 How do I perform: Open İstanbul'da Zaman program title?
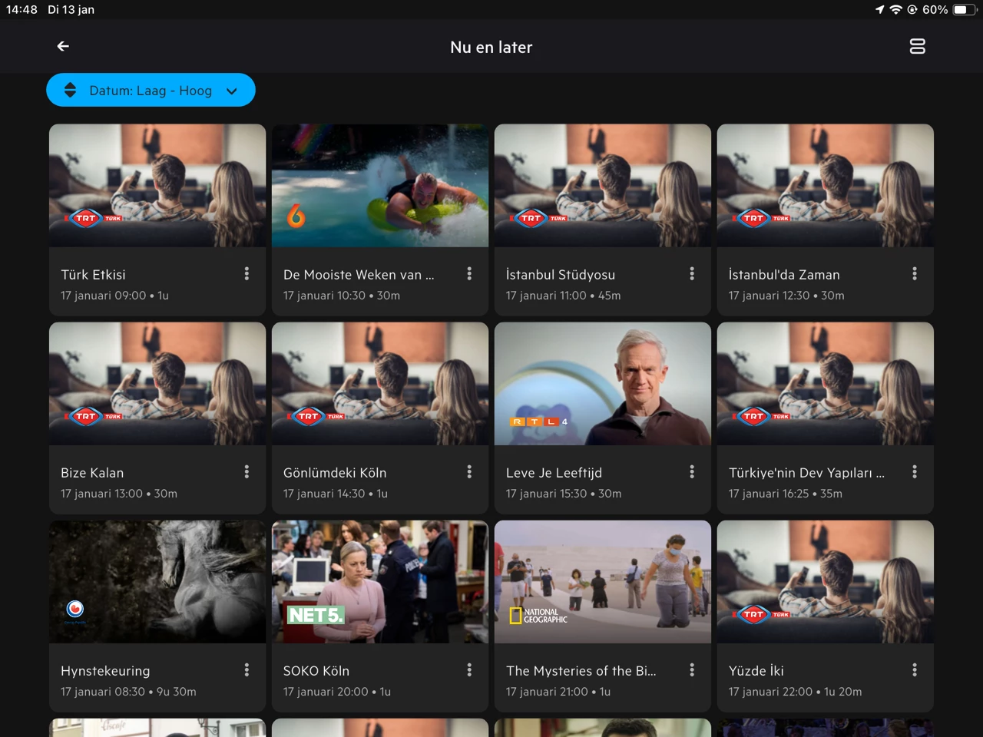[x=783, y=275]
